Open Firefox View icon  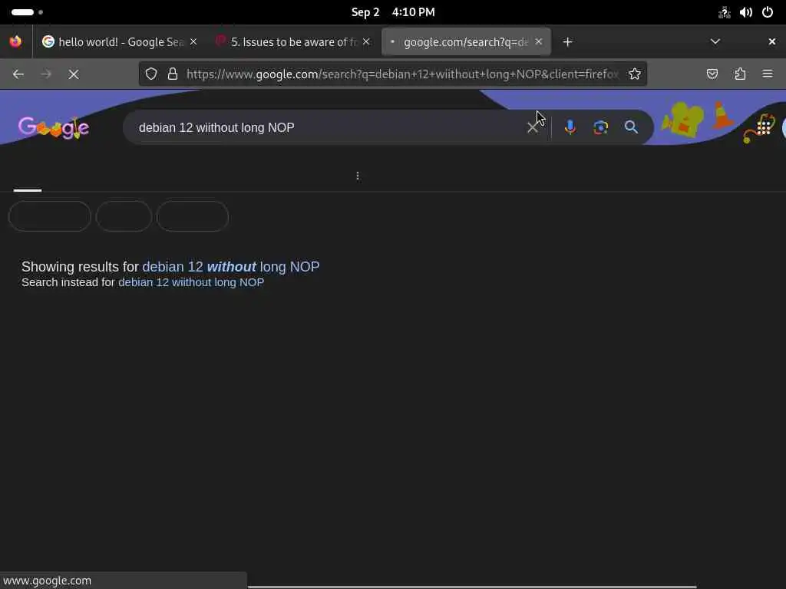pyautogui.click(x=15, y=41)
